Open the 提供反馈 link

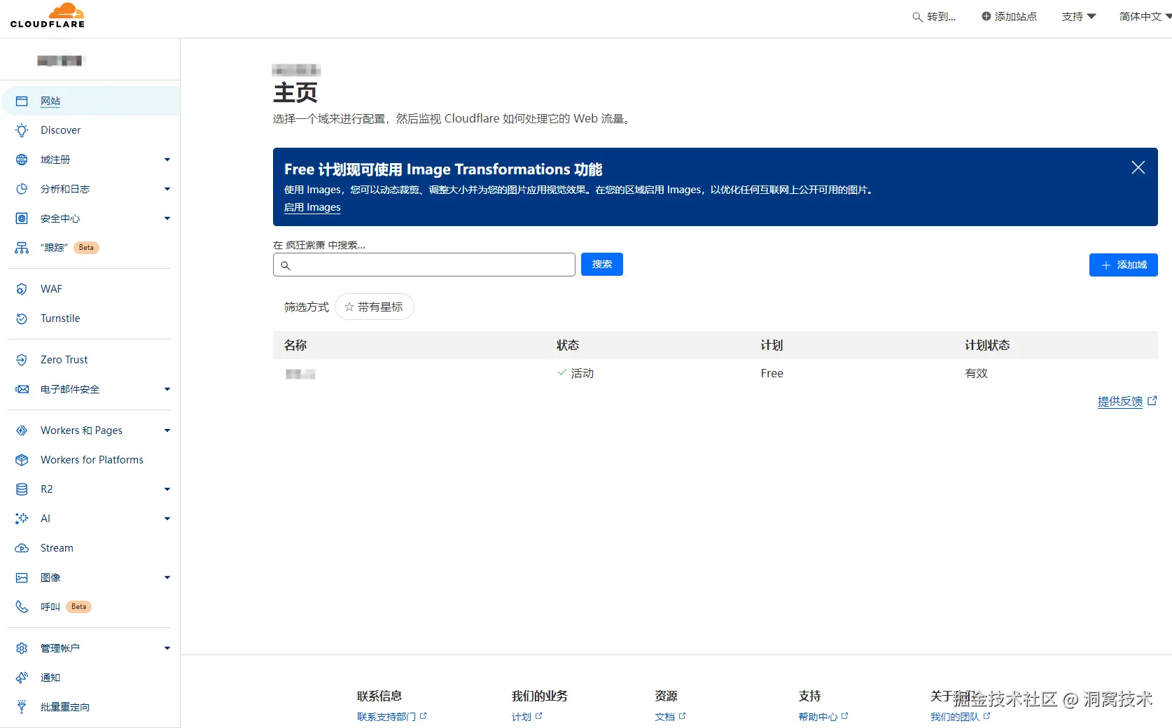pos(1127,401)
